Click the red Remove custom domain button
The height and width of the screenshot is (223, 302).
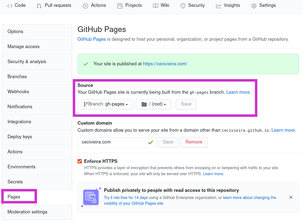(x=194, y=142)
